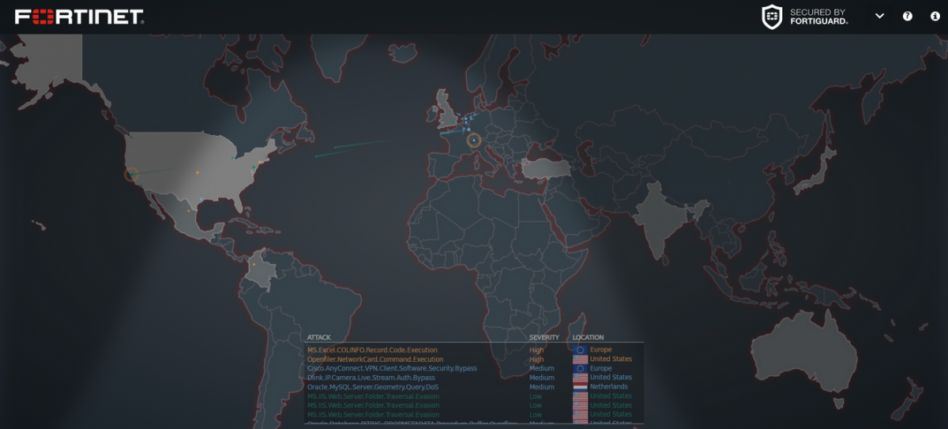Click the Fortinet logo
Image resolution: width=948 pixels, height=429 pixels.
[79, 17]
